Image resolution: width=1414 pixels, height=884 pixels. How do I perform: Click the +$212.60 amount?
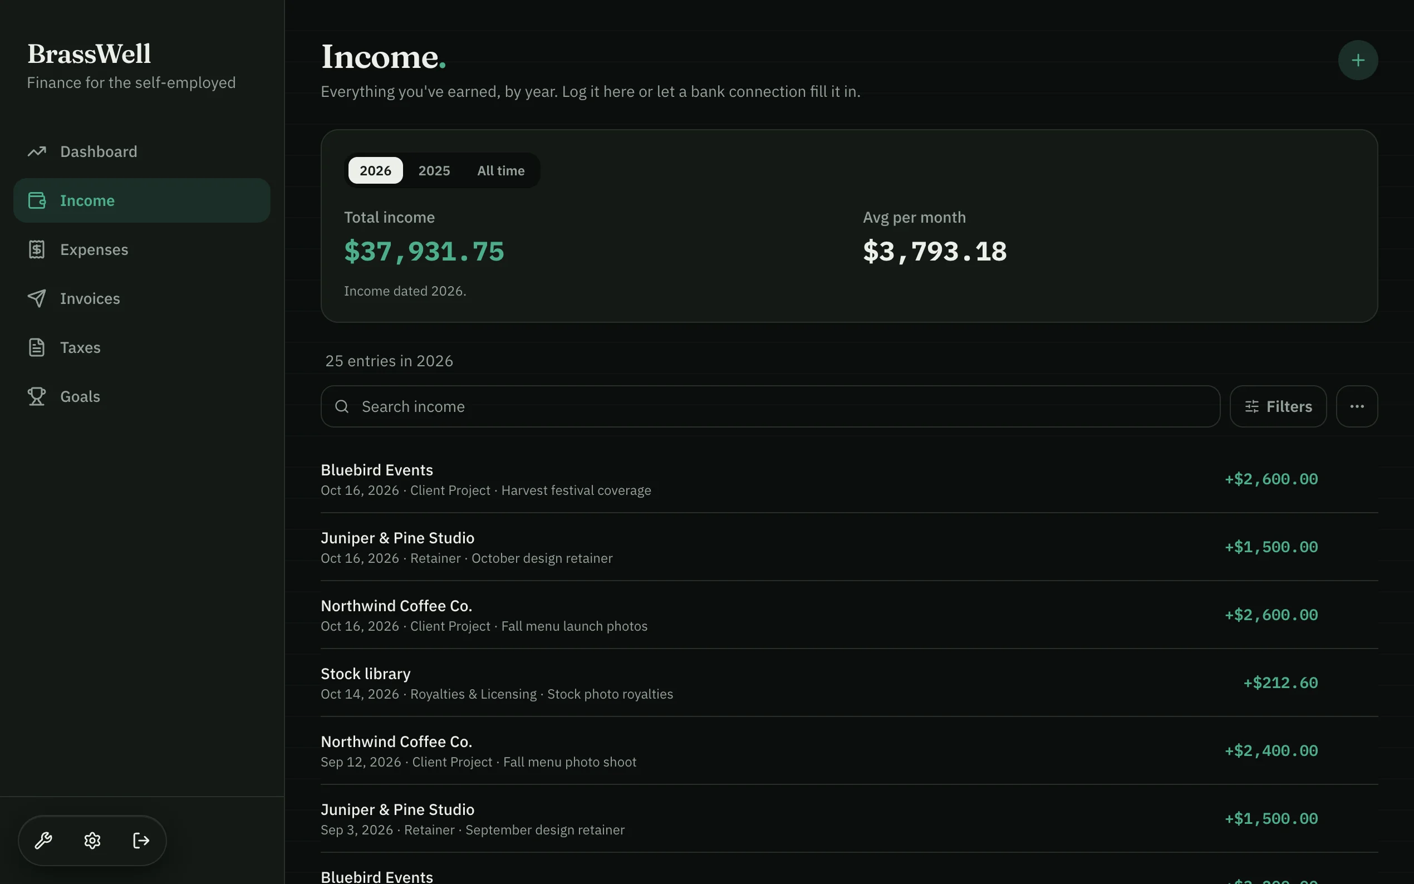tap(1280, 683)
